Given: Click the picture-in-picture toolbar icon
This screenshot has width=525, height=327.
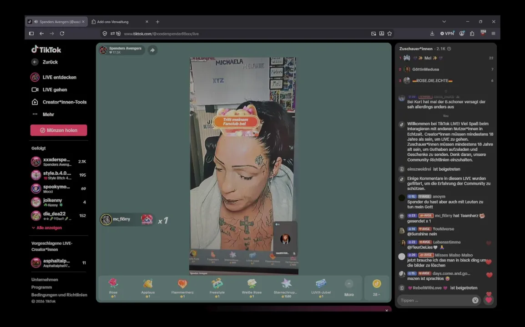Looking at the screenshot, I should [374, 34].
